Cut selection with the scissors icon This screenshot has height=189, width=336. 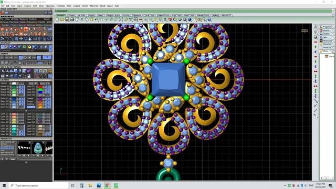pos(82,19)
